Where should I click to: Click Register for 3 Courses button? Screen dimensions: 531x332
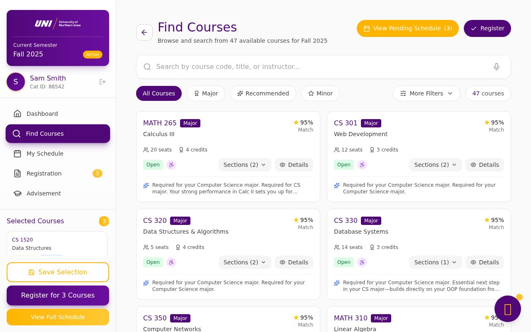click(x=58, y=295)
